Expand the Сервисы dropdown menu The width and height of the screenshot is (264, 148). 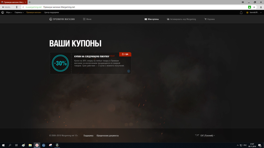coord(19,12)
